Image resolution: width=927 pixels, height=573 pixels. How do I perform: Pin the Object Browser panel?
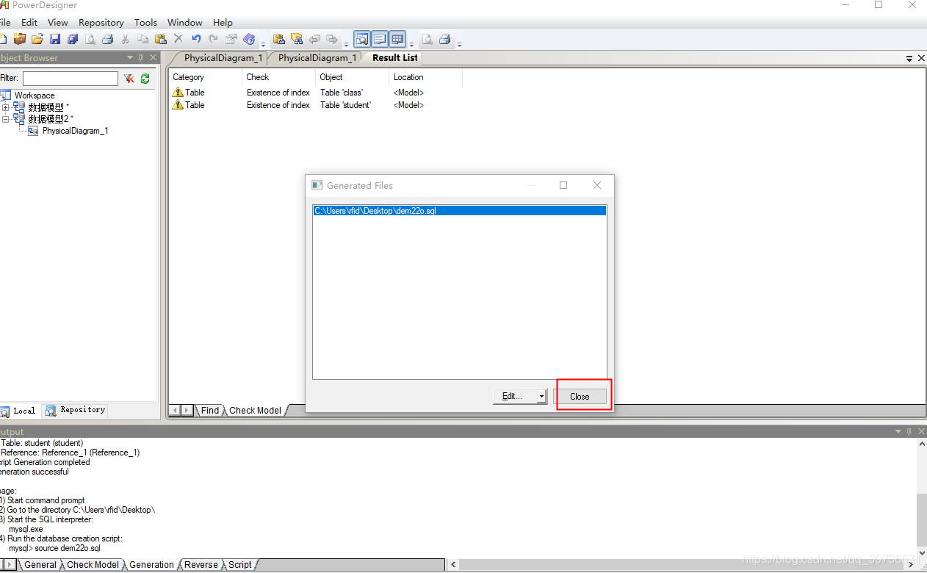click(141, 57)
